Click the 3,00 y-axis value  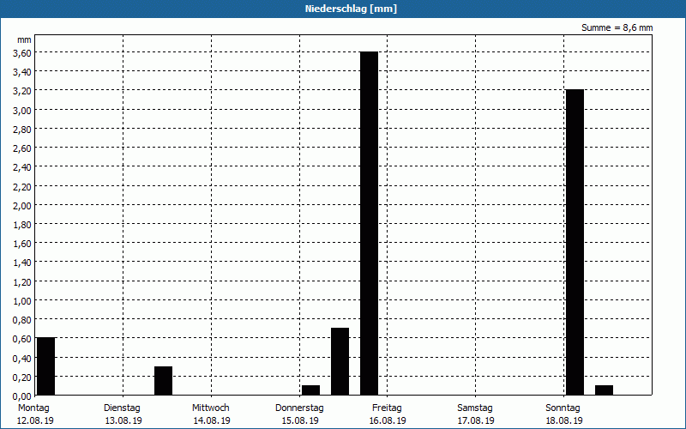(22, 110)
